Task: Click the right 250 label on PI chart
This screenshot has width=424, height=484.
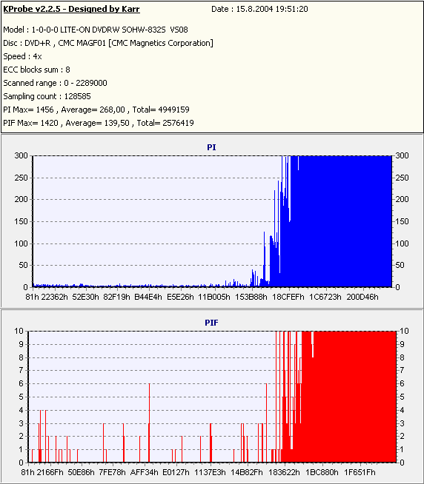Action: [403, 178]
